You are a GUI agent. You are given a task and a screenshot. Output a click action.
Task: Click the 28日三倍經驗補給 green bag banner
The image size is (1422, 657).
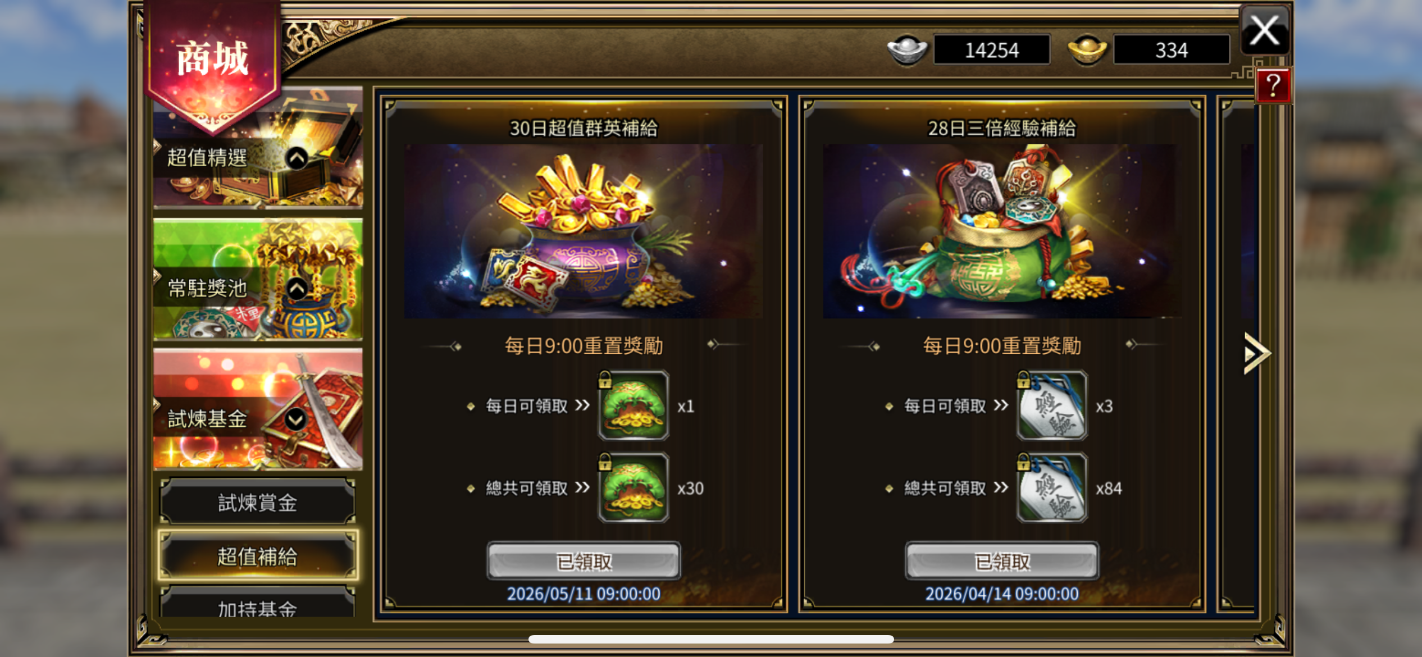pyautogui.click(x=1002, y=231)
